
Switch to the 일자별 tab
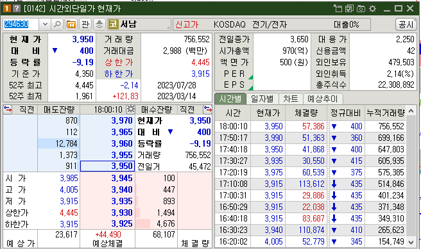click(262, 99)
